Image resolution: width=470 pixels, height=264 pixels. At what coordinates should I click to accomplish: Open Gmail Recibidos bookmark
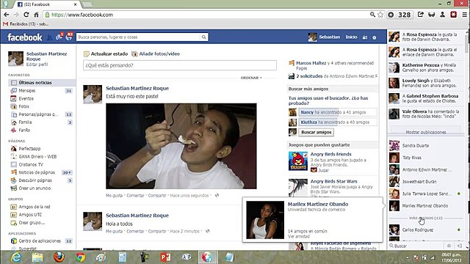(26, 24)
